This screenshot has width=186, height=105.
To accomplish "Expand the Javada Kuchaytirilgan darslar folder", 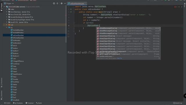I will click(7, 20).
